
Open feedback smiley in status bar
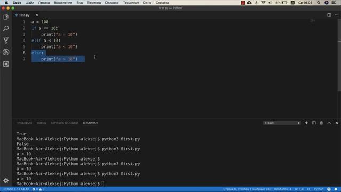point(329,189)
